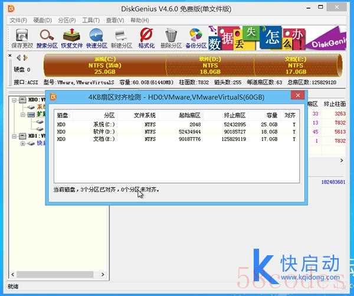Image resolution: width=354 pixels, height=296 pixels.
Task: Click start sector value 52434944
Action: click(189, 132)
